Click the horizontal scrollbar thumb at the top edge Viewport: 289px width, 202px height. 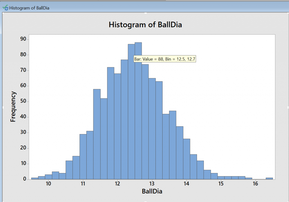tap(146, 12)
